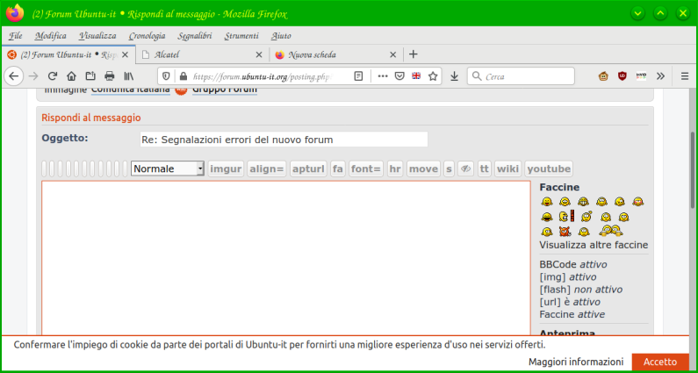
Task: Open the Modifica menu
Action: click(51, 36)
